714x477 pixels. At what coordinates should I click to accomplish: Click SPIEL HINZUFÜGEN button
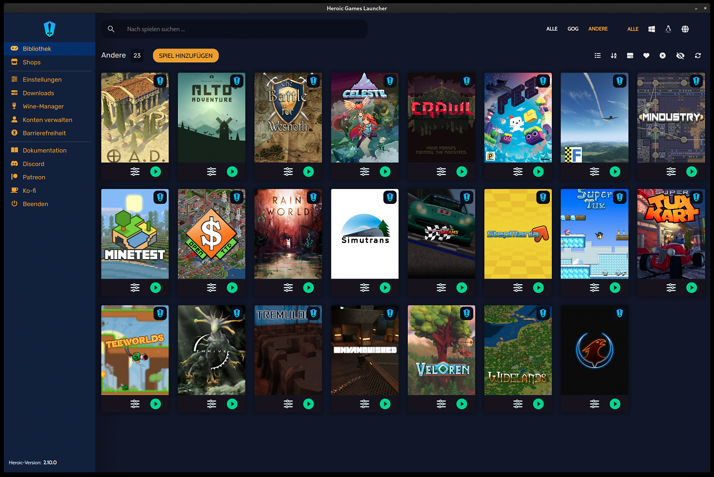coord(186,56)
